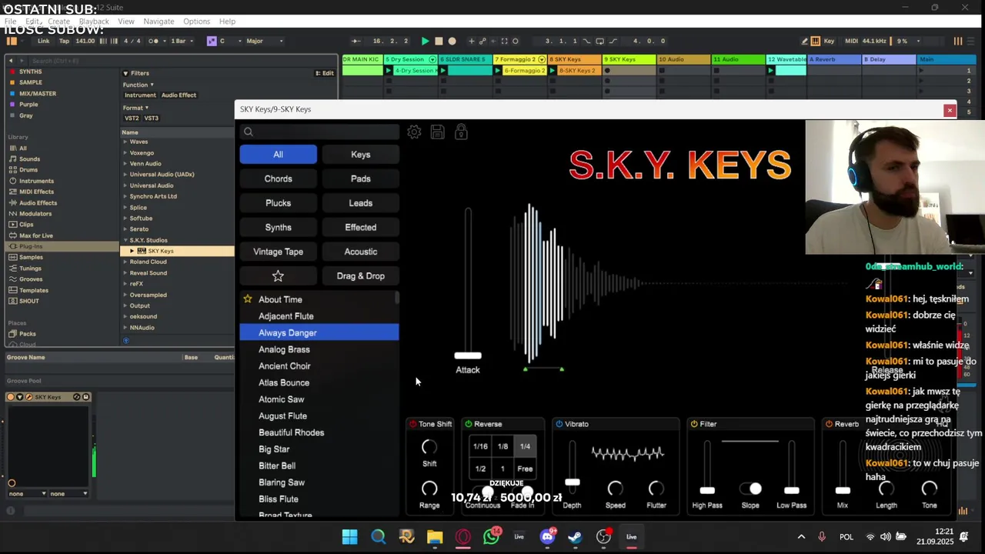
Task: Expand the Format filter dropdown
Action: tap(135, 108)
